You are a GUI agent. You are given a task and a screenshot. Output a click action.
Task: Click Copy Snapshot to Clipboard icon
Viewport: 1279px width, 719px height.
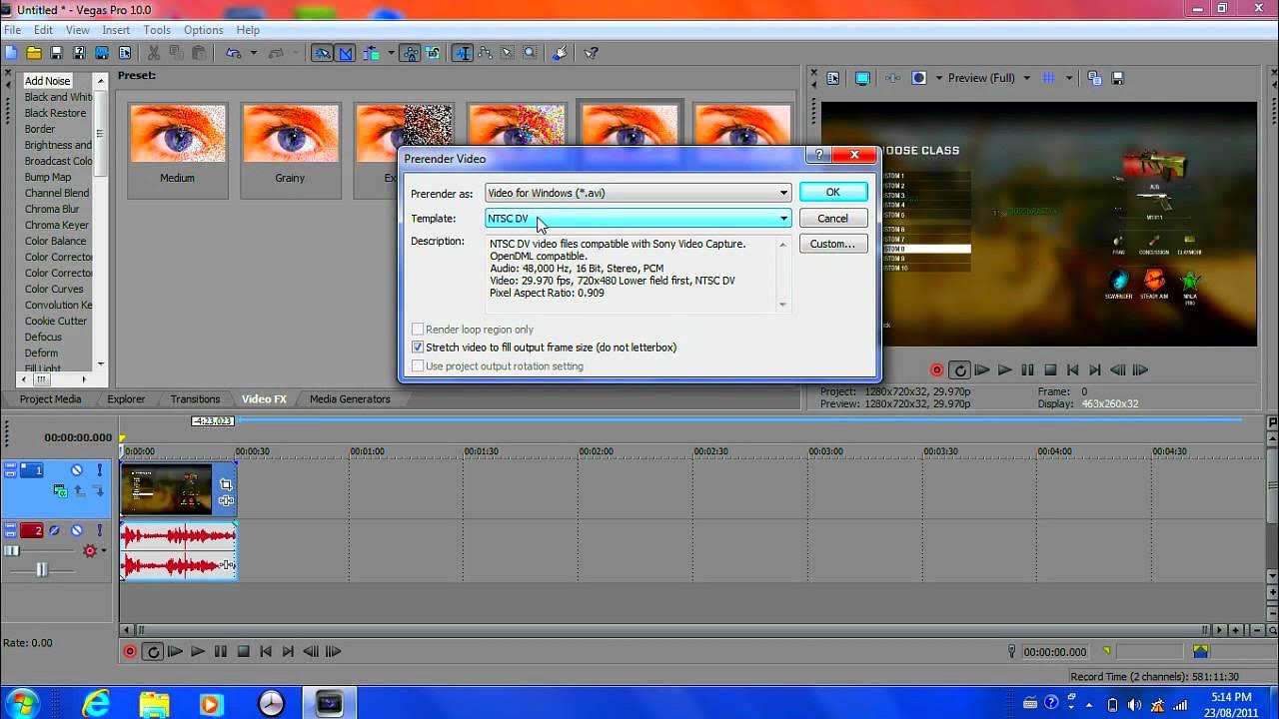[1095, 78]
